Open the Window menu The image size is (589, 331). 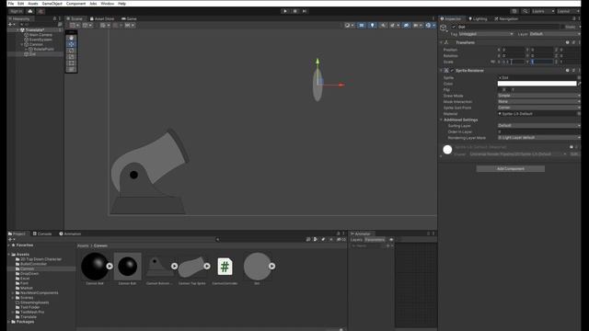click(108, 4)
